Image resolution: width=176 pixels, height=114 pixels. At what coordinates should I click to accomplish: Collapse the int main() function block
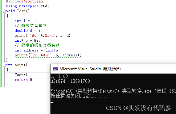[x=4, y=65]
